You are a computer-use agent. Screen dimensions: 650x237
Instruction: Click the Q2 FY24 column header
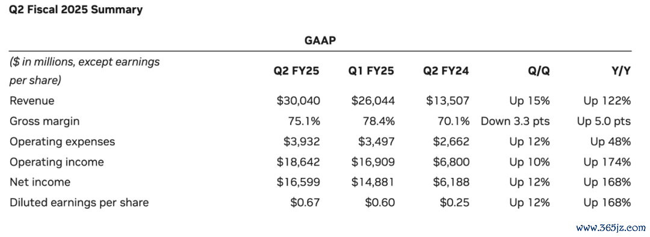tap(446, 71)
